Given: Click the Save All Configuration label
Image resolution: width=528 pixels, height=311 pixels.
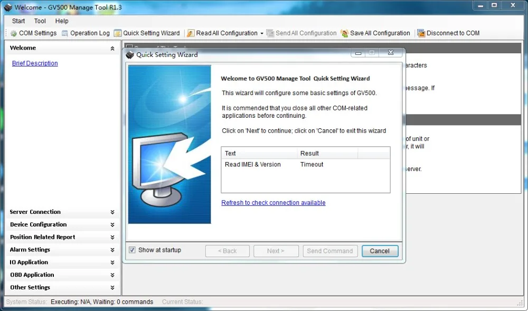Looking at the screenshot, I should coord(380,33).
